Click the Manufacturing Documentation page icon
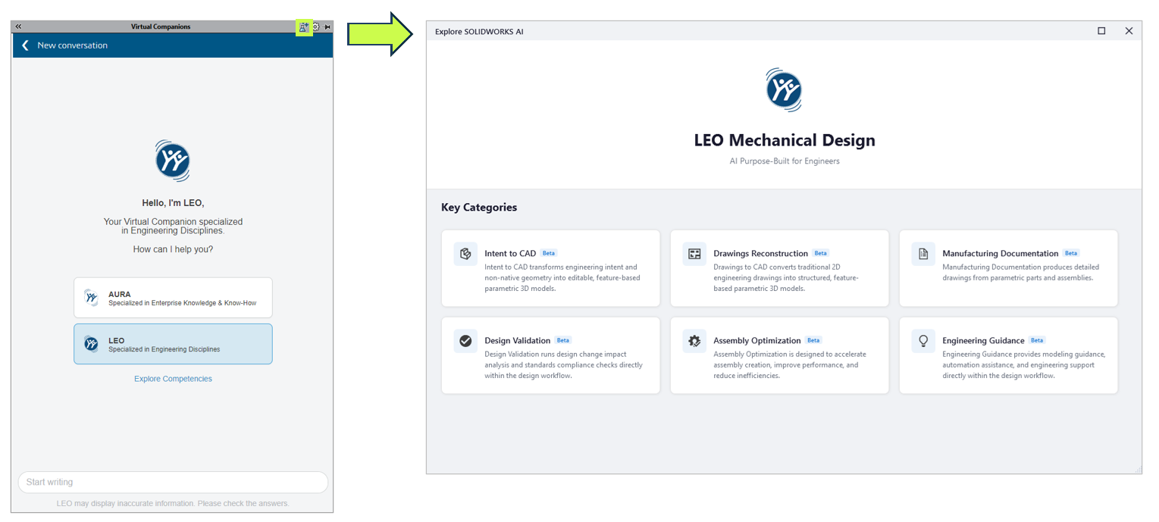 click(923, 254)
